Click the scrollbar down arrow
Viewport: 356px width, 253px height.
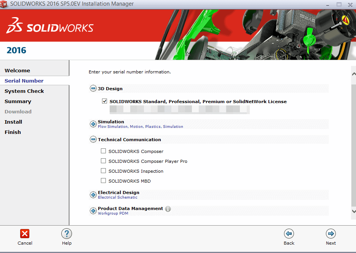(x=353, y=211)
